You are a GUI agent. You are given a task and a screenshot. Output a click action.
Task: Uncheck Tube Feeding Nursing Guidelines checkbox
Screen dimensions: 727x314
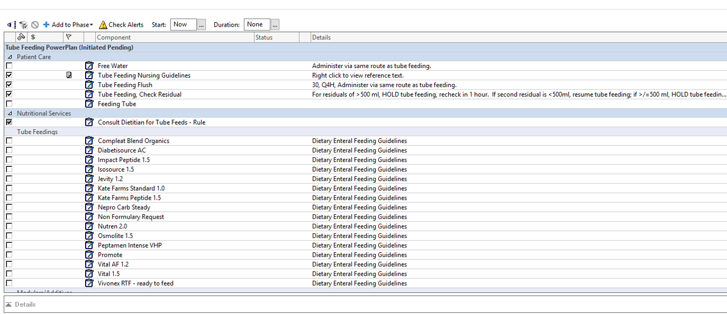pyautogui.click(x=9, y=75)
